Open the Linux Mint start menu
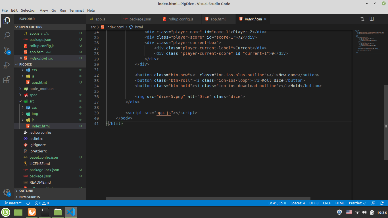This screenshot has height=218, width=388. tap(6, 212)
